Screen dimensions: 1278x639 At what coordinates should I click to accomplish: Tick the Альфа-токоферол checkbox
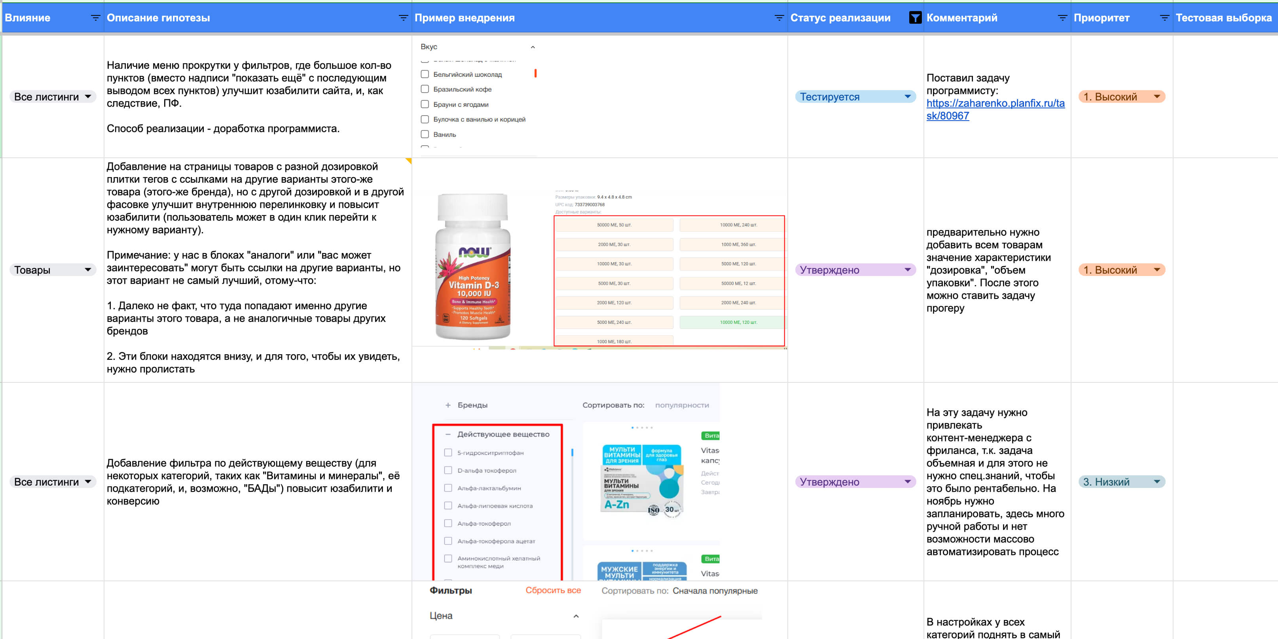[x=448, y=524]
